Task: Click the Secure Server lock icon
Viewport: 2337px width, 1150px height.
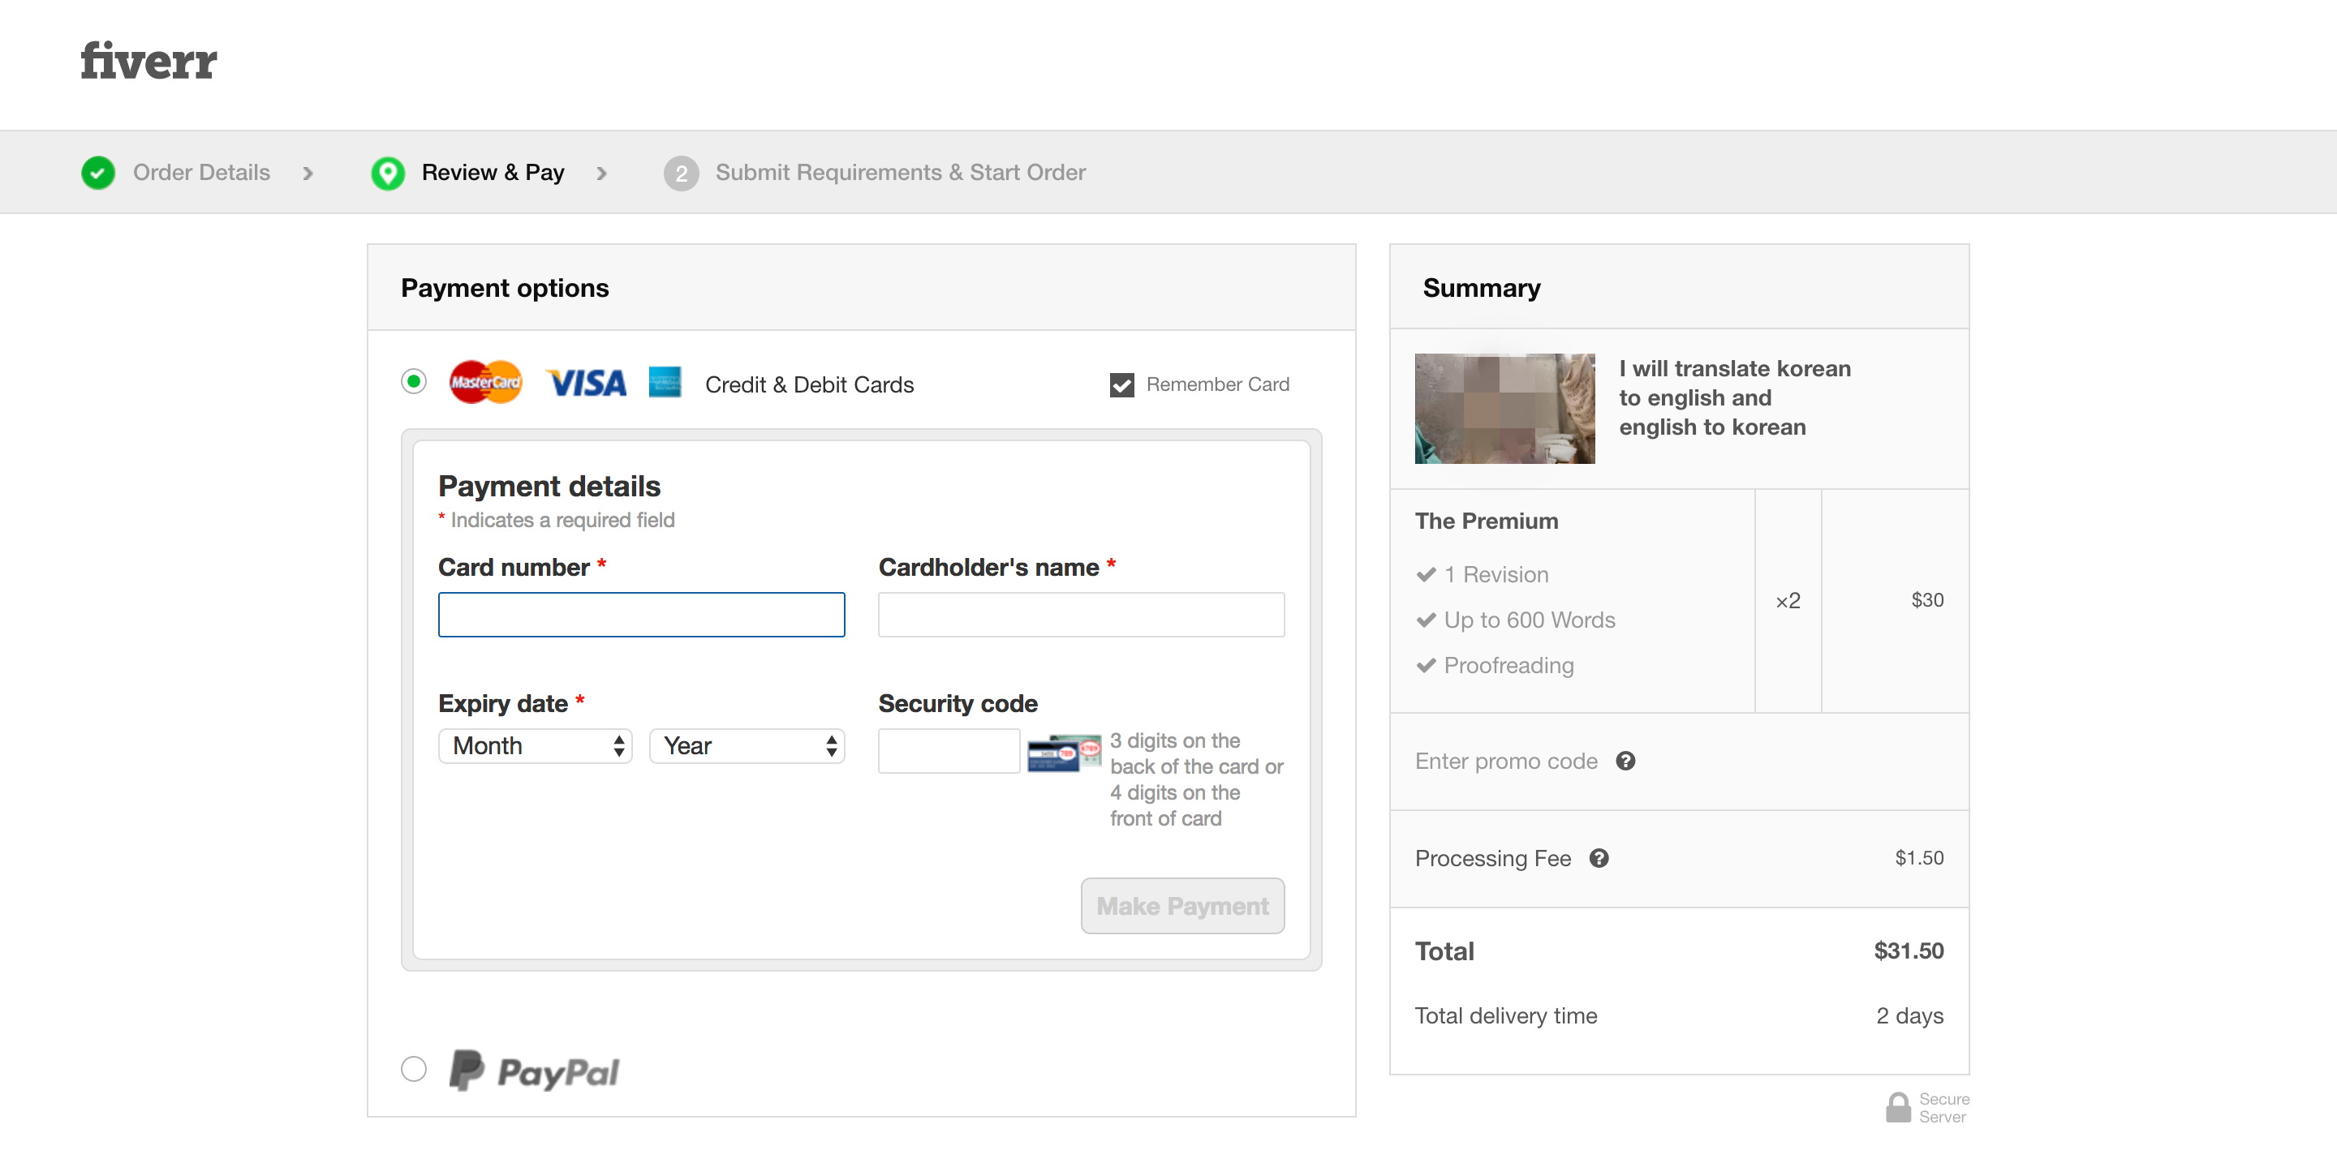Action: point(1899,1107)
